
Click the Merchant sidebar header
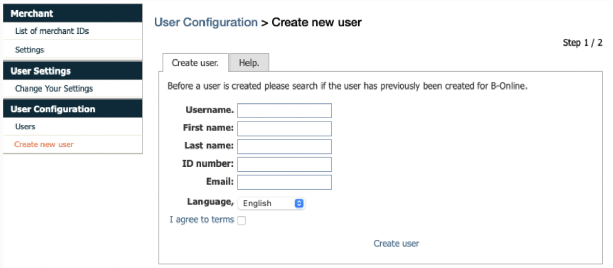click(x=72, y=13)
